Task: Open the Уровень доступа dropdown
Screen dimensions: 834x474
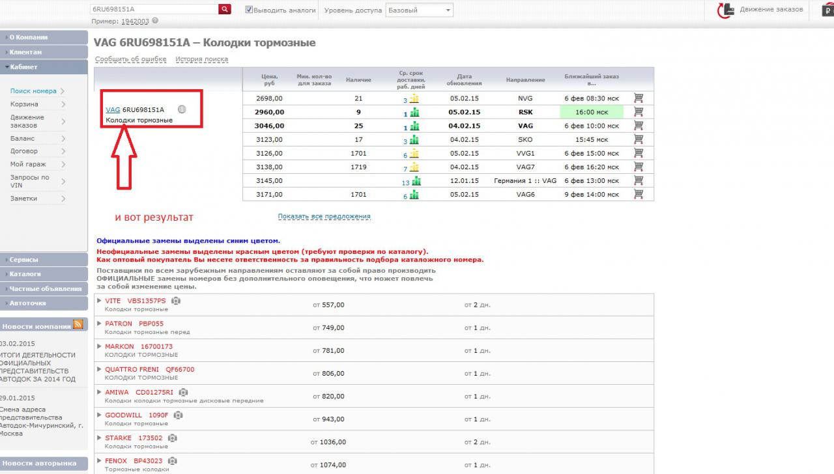Action: pyautogui.click(x=420, y=10)
